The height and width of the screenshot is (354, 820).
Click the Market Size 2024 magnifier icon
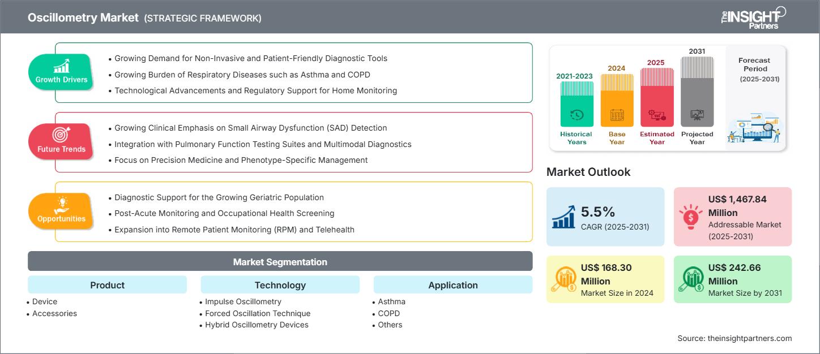point(564,279)
